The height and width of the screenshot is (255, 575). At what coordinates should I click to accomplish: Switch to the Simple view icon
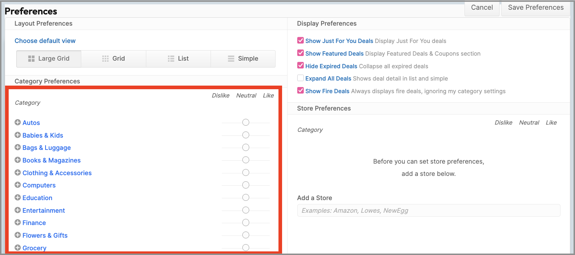[231, 59]
